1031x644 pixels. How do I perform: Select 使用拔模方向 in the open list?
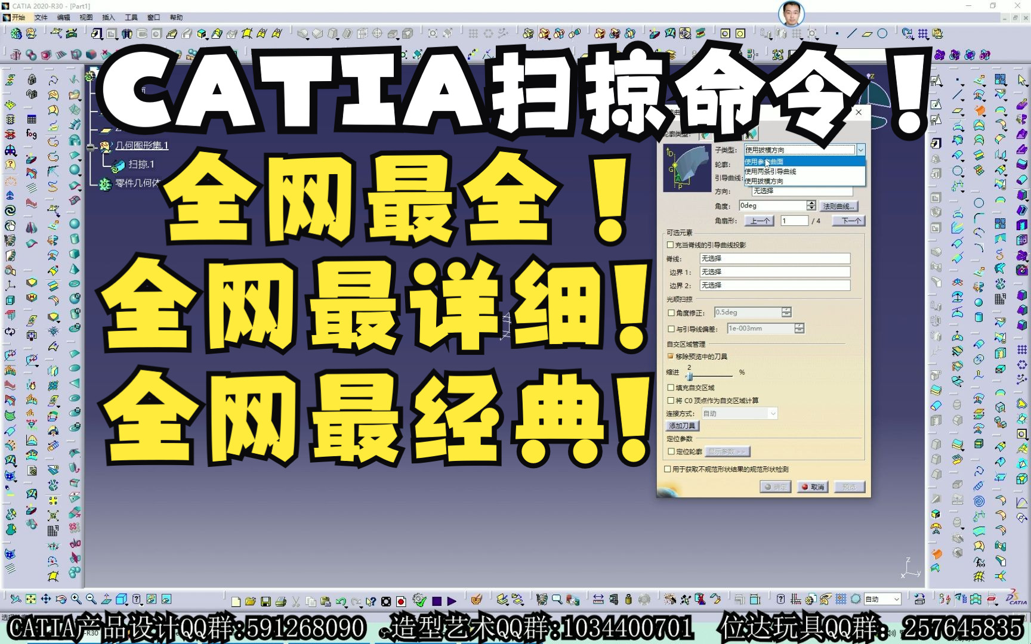tap(804, 181)
